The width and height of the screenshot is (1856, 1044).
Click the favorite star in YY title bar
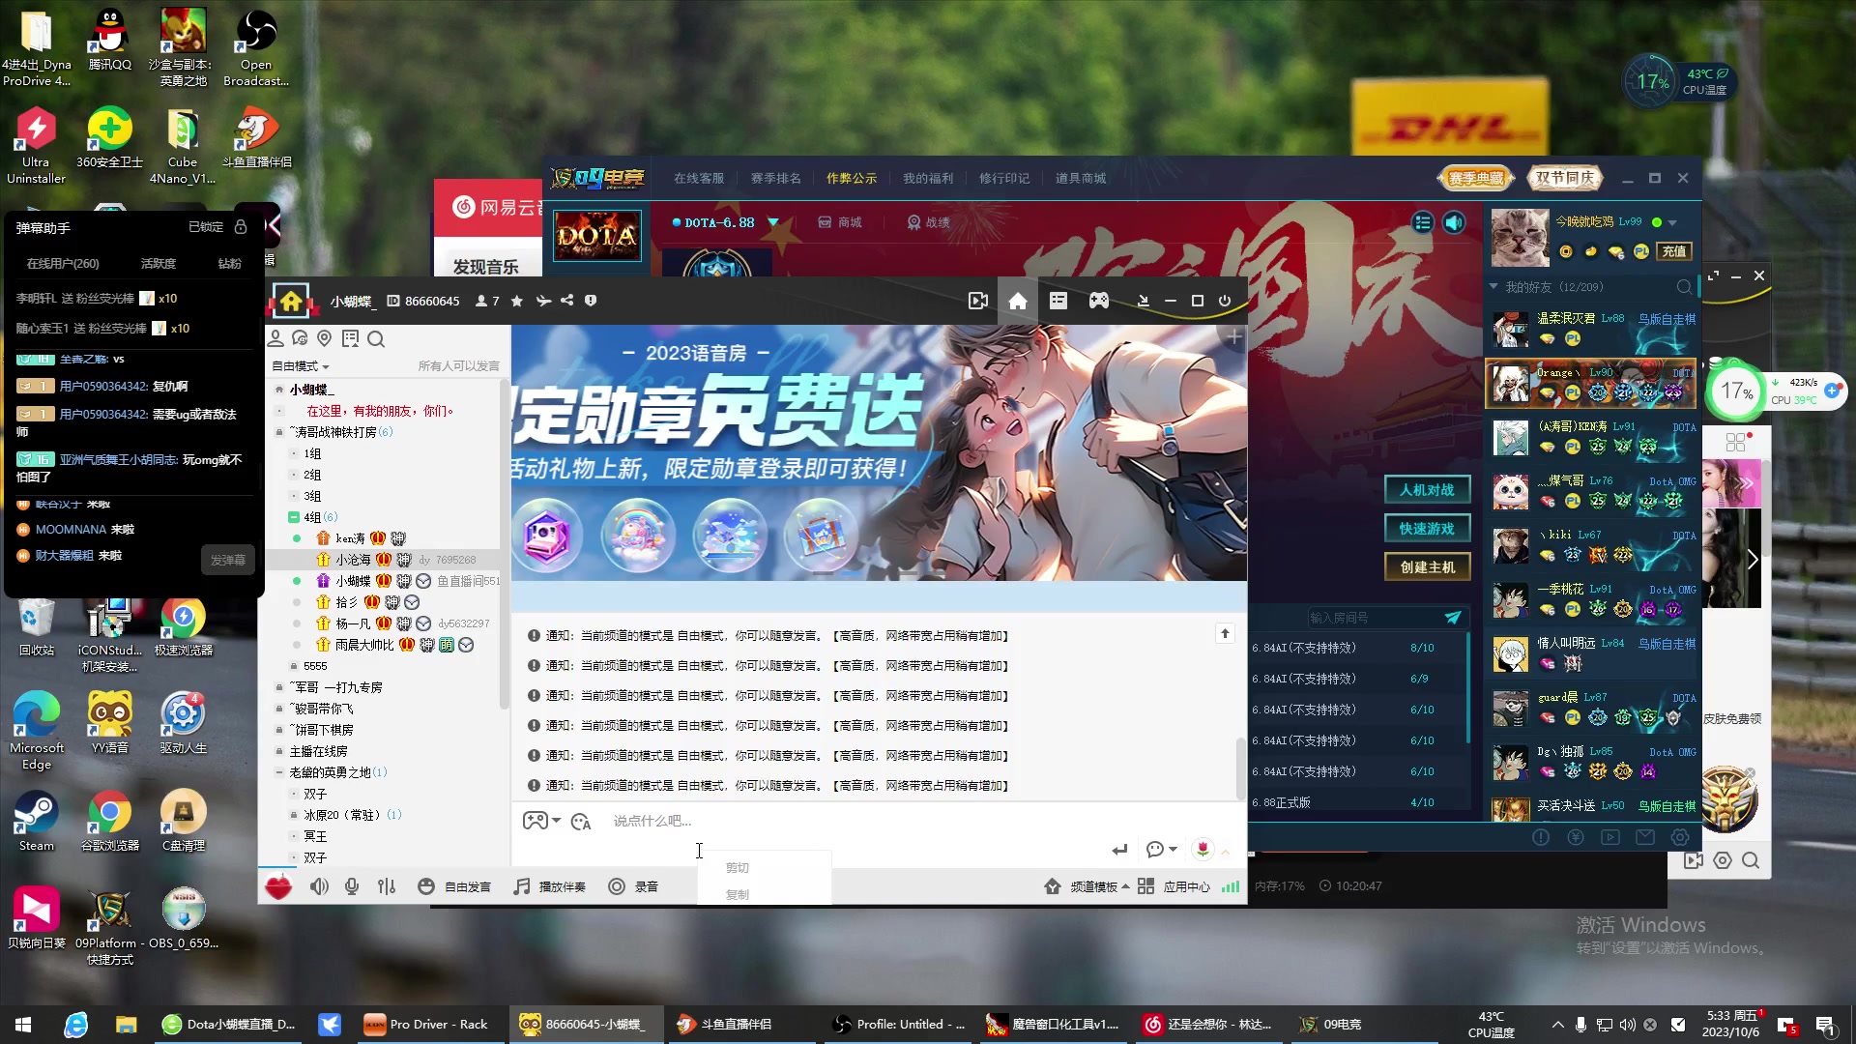[517, 302]
